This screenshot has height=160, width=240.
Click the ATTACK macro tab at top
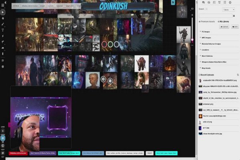tap(16, 6)
